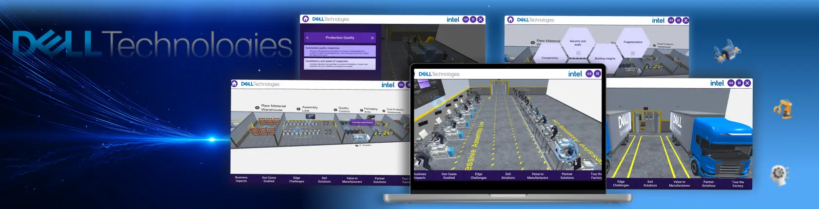Open Tour the Factory on laptop screen
Screen dimensions: 819x209
(x=596, y=176)
